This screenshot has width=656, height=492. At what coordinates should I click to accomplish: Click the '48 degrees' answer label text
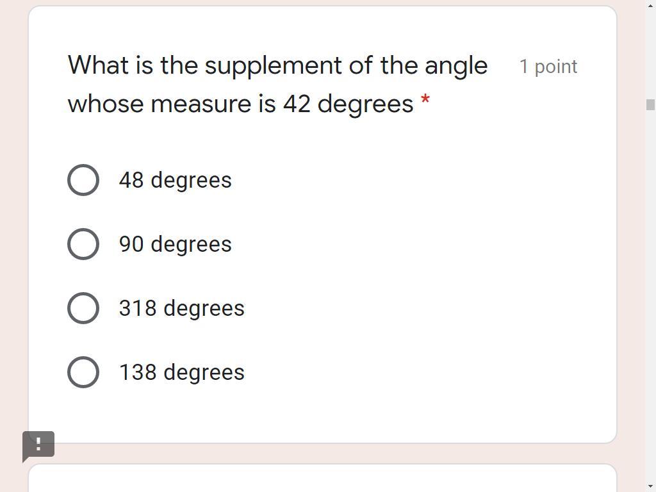175,180
